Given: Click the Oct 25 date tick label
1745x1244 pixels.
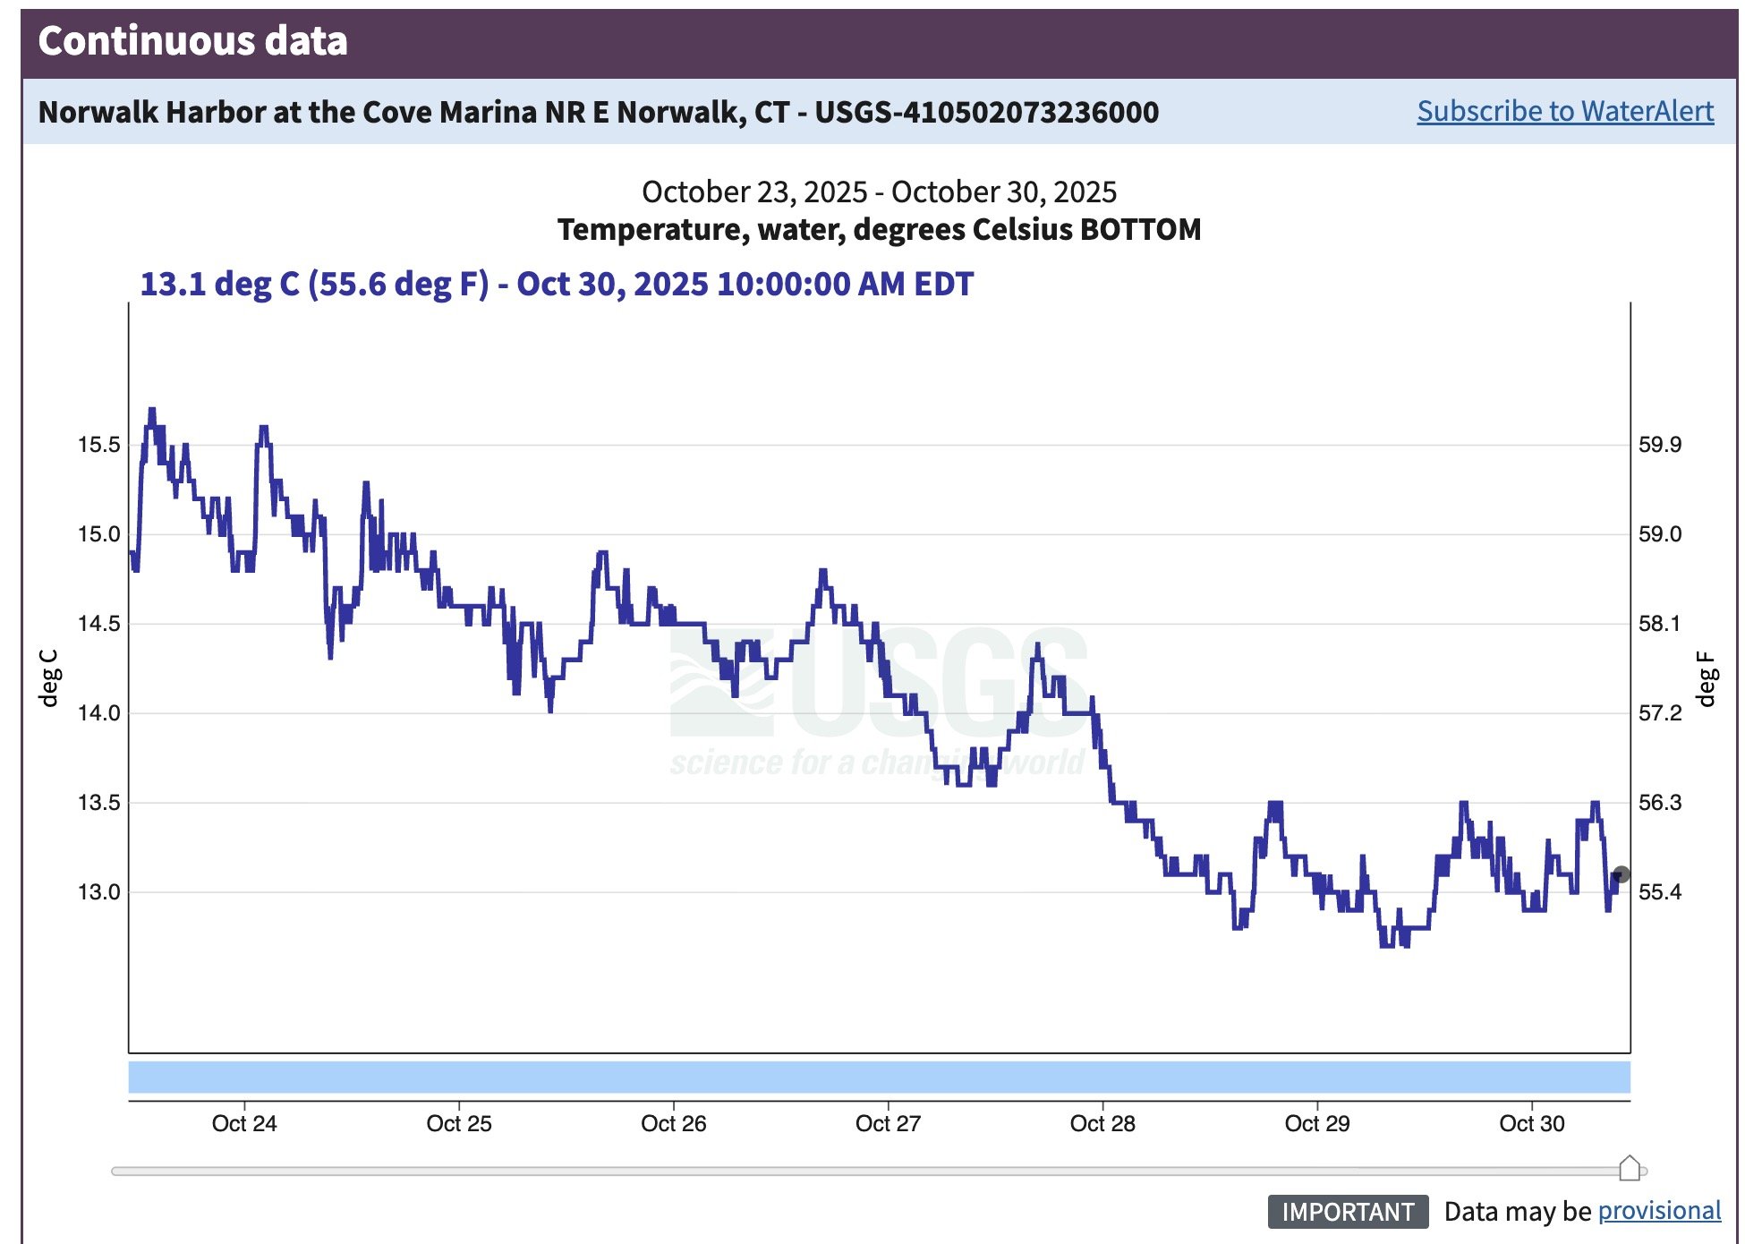Looking at the screenshot, I should (459, 1123).
